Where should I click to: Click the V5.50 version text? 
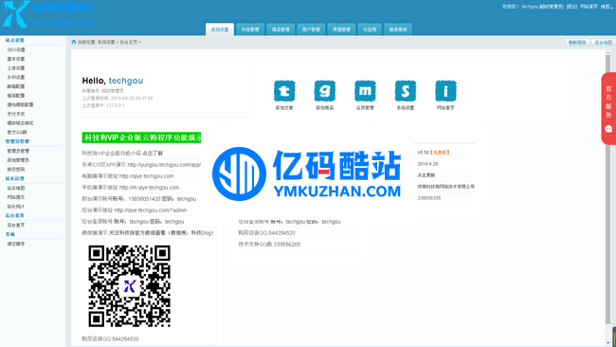coord(423,153)
